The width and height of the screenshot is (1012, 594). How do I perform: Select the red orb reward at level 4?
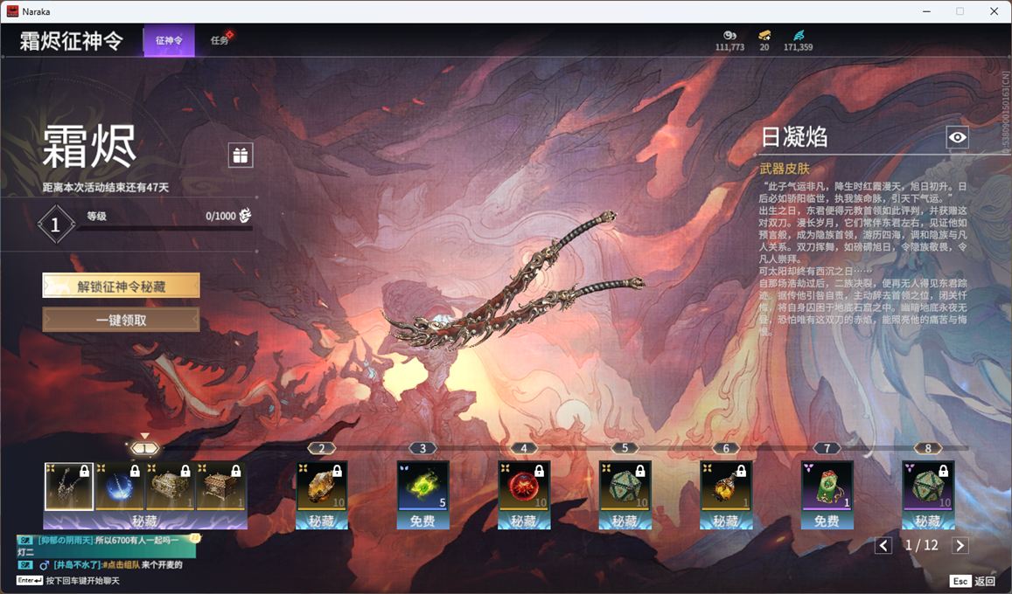coord(524,487)
